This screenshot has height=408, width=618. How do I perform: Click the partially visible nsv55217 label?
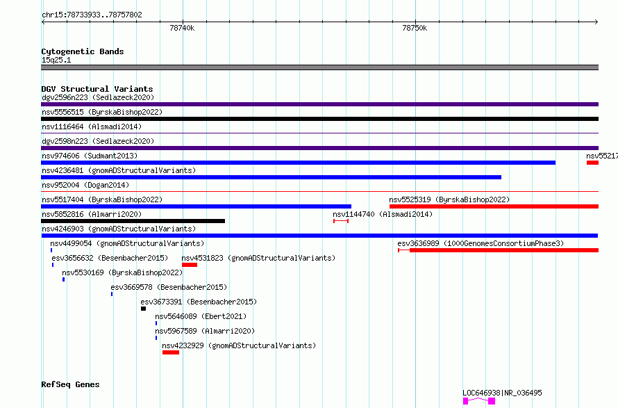point(602,156)
